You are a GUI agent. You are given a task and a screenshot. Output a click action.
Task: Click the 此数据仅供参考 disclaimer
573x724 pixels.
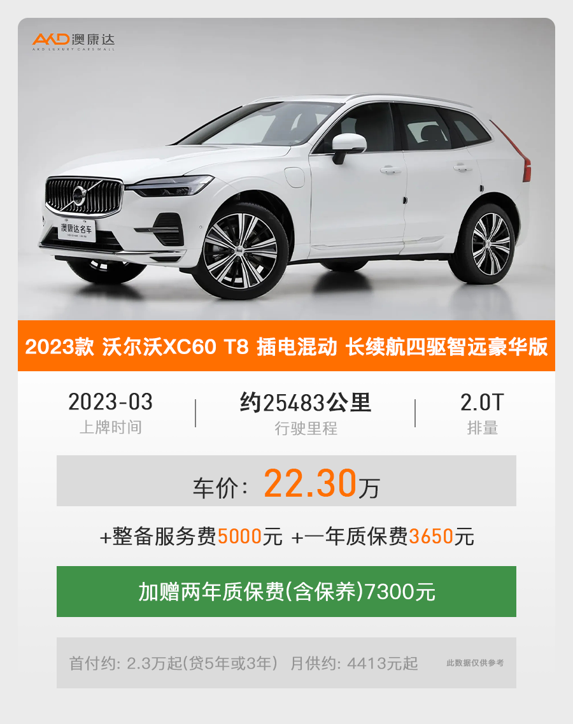pos(475,663)
